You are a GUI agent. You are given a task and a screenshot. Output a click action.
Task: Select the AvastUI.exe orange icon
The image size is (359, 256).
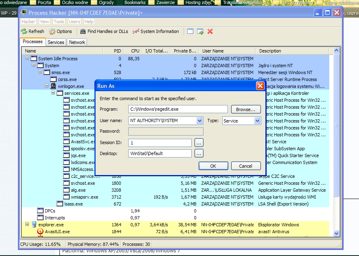point(40,231)
